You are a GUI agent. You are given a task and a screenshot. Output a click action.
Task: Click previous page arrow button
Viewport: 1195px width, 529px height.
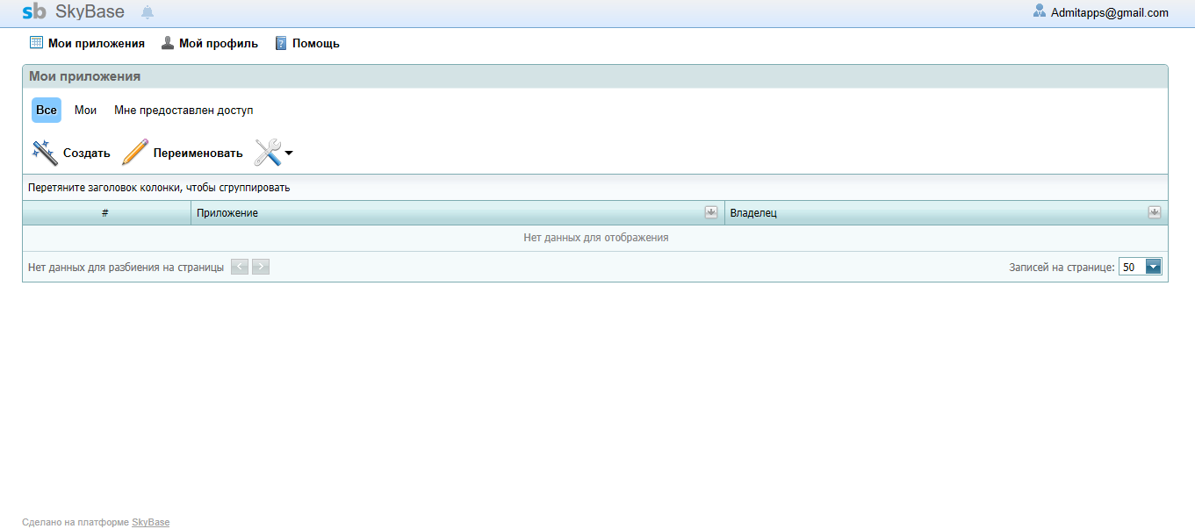click(240, 267)
